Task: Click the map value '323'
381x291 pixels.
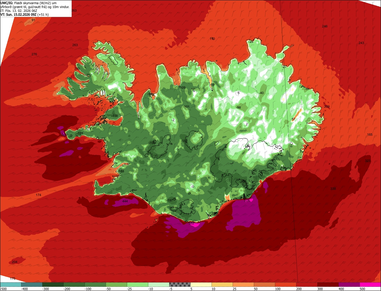Action: (x=368, y=161)
